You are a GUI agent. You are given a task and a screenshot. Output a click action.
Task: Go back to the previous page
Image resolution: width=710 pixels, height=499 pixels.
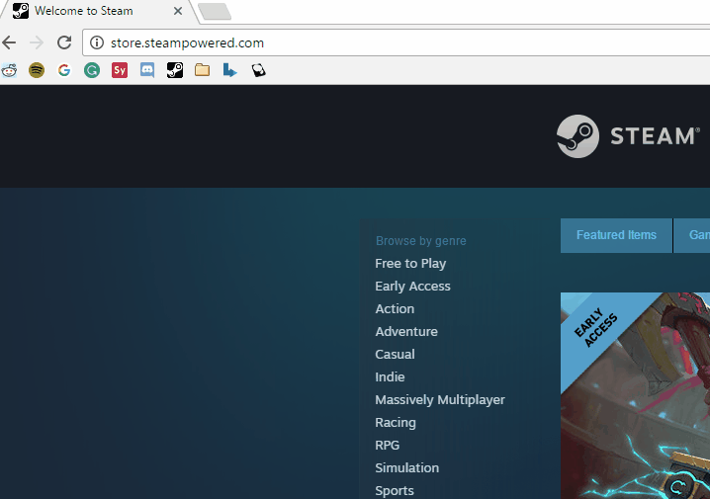tap(9, 42)
